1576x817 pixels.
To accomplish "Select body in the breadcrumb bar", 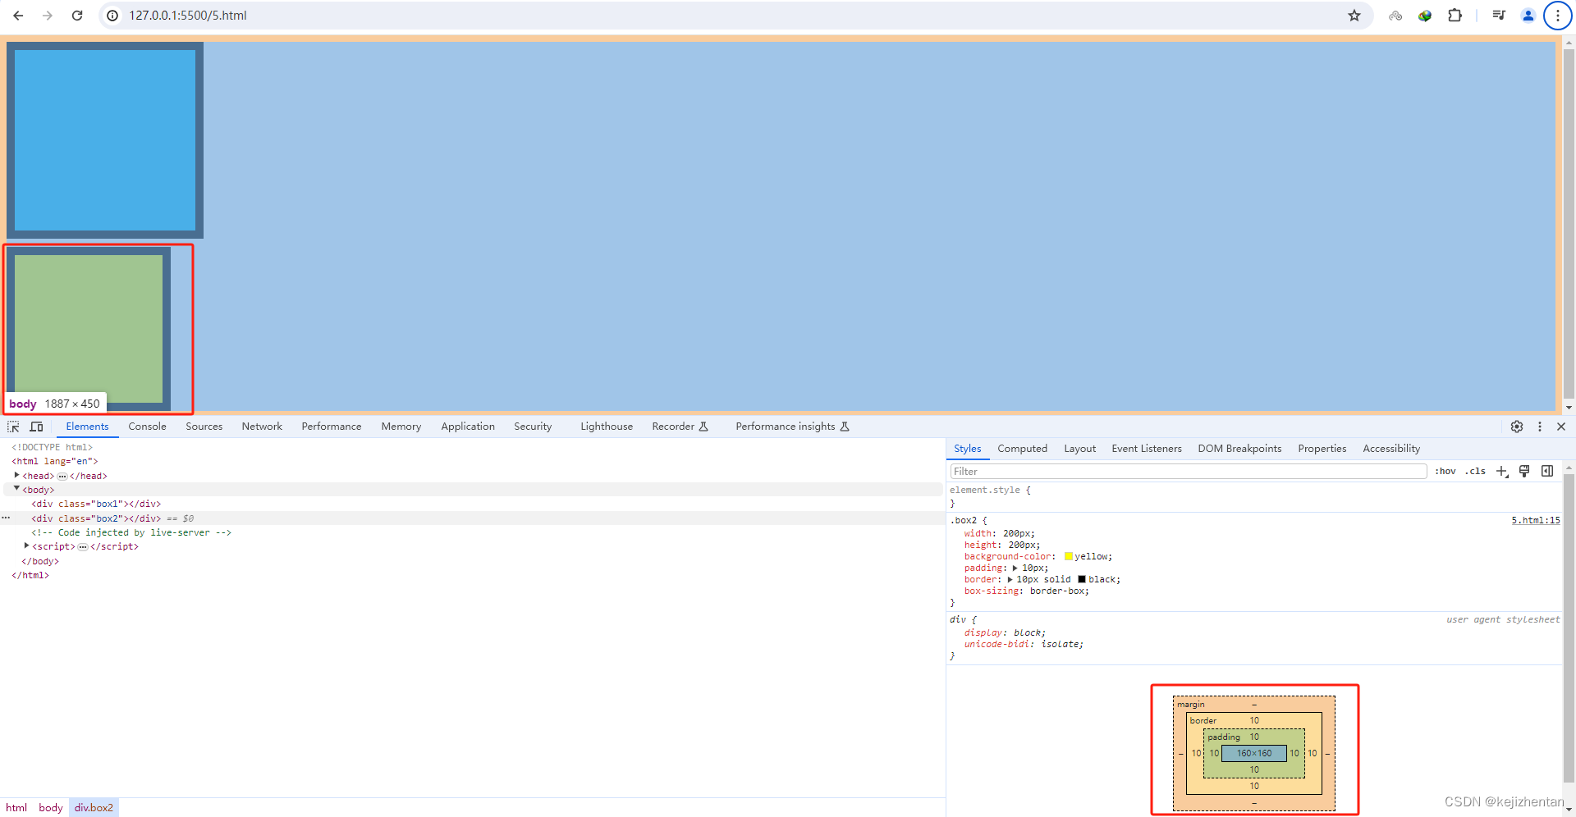I will click(51, 808).
